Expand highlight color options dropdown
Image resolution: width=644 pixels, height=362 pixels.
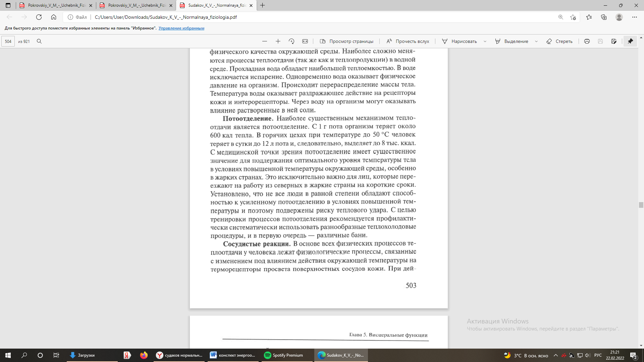(x=536, y=41)
